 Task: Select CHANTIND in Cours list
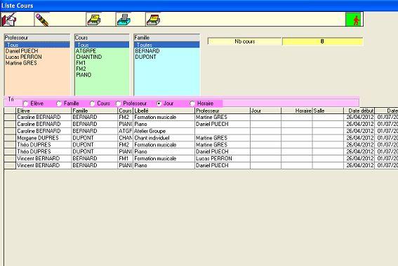click(102, 57)
